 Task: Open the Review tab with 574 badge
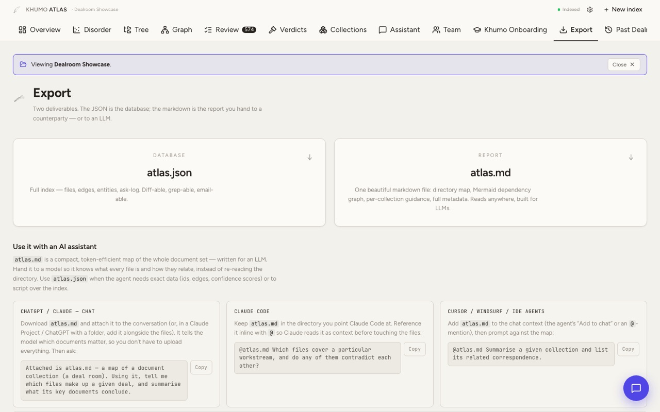click(x=230, y=30)
